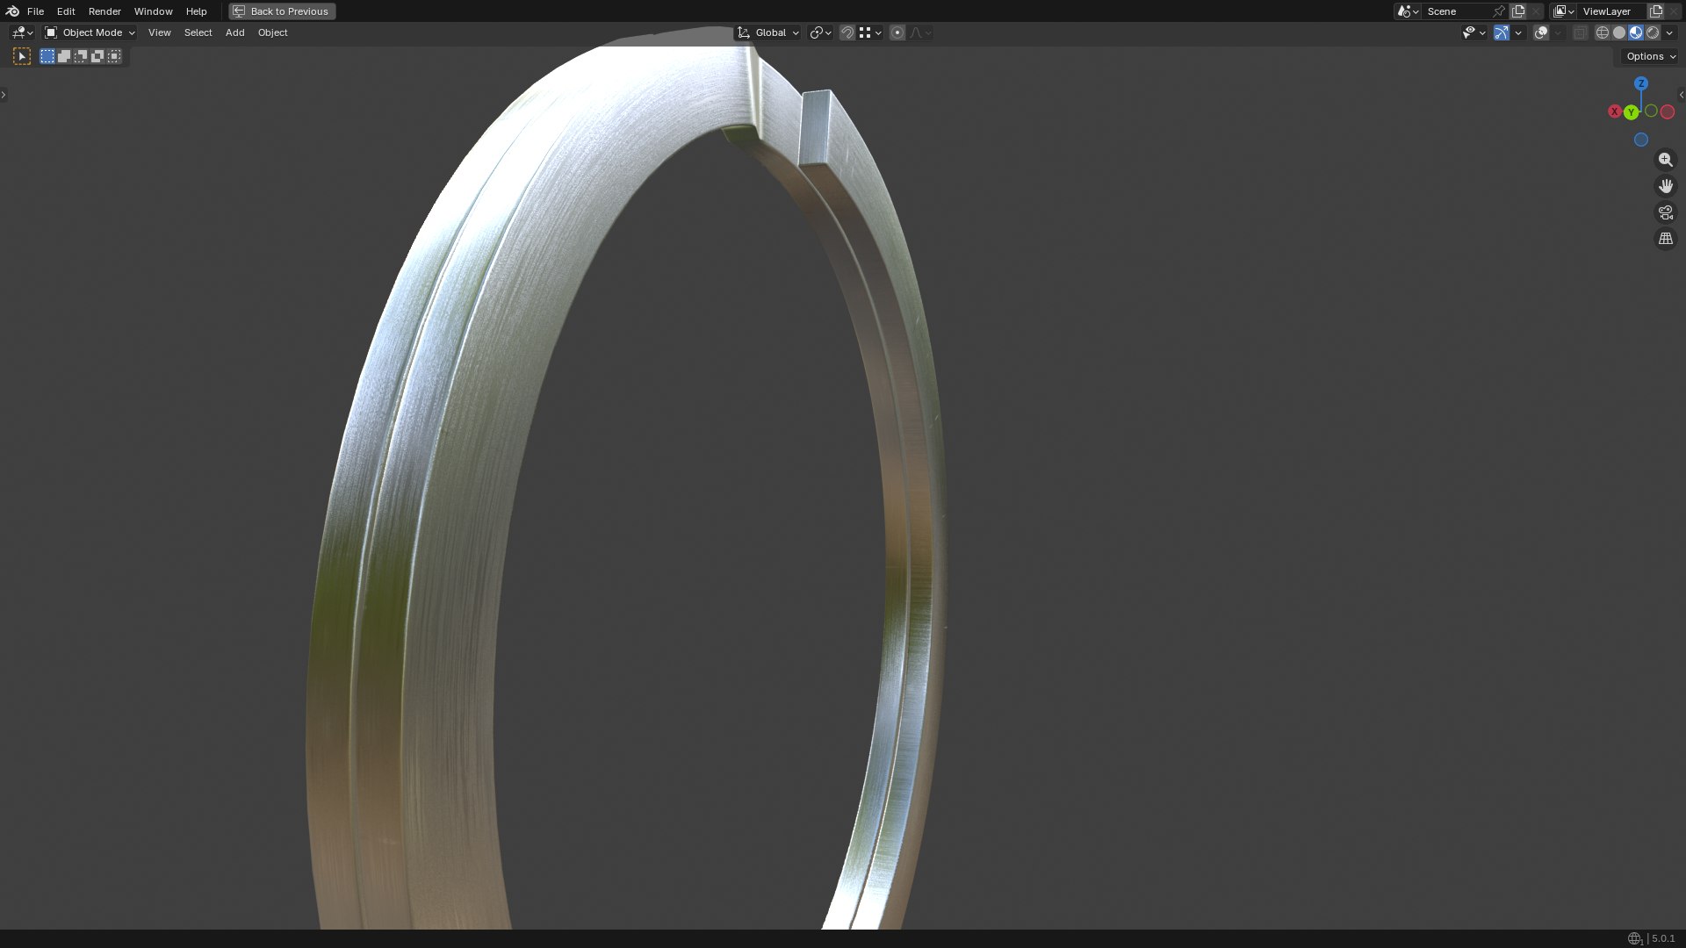Switch to Rendered viewport shading

(1653, 32)
